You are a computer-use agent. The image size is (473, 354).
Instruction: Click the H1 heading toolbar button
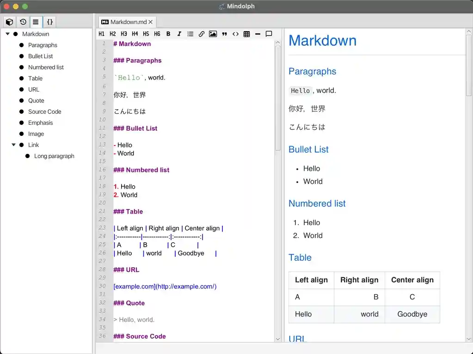tap(101, 34)
